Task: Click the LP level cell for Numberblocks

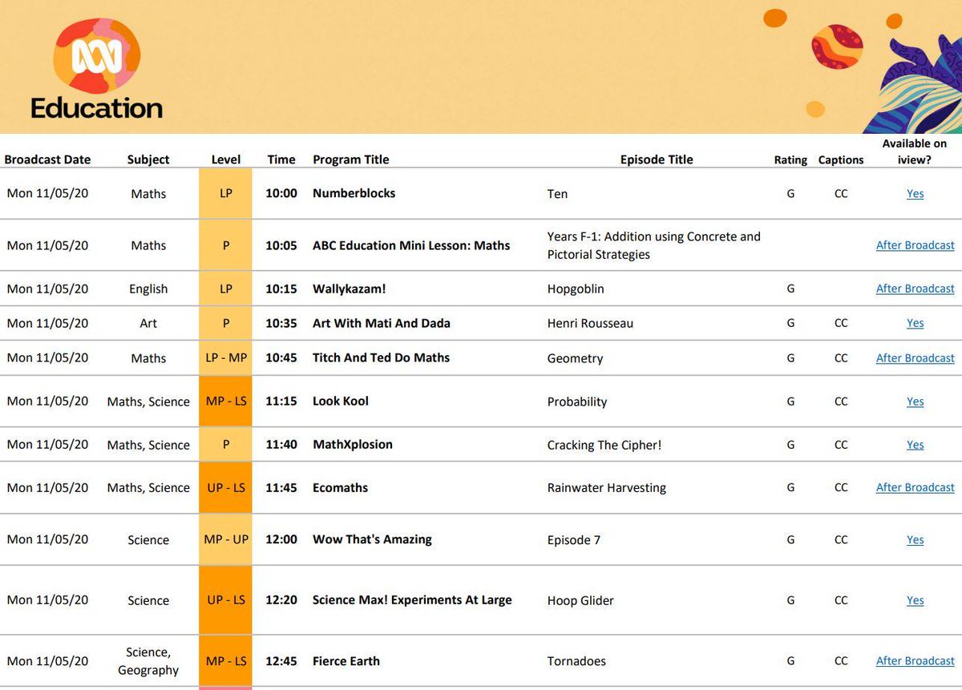Action: coord(225,193)
